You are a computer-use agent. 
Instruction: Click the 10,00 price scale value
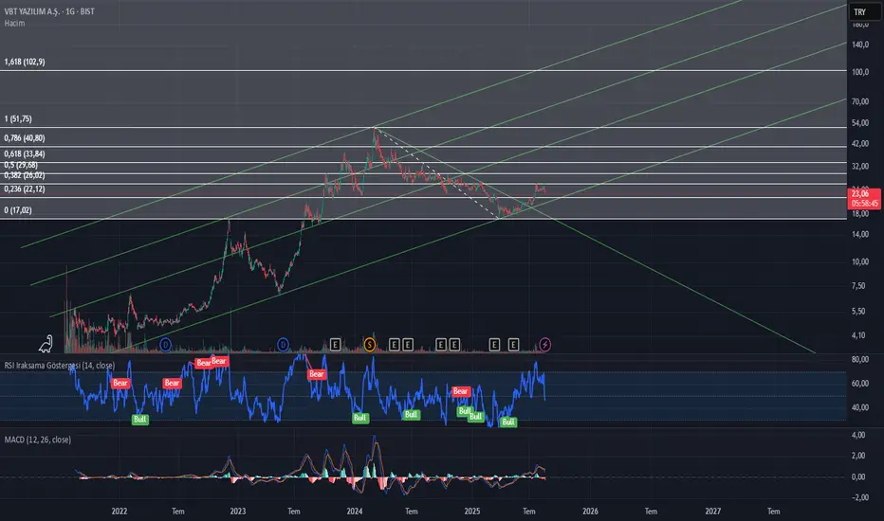click(859, 261)
